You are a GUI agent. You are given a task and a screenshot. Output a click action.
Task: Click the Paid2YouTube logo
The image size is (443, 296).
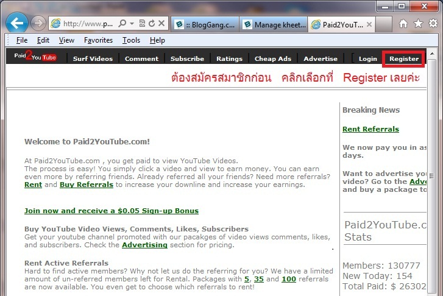click(35, 55)
